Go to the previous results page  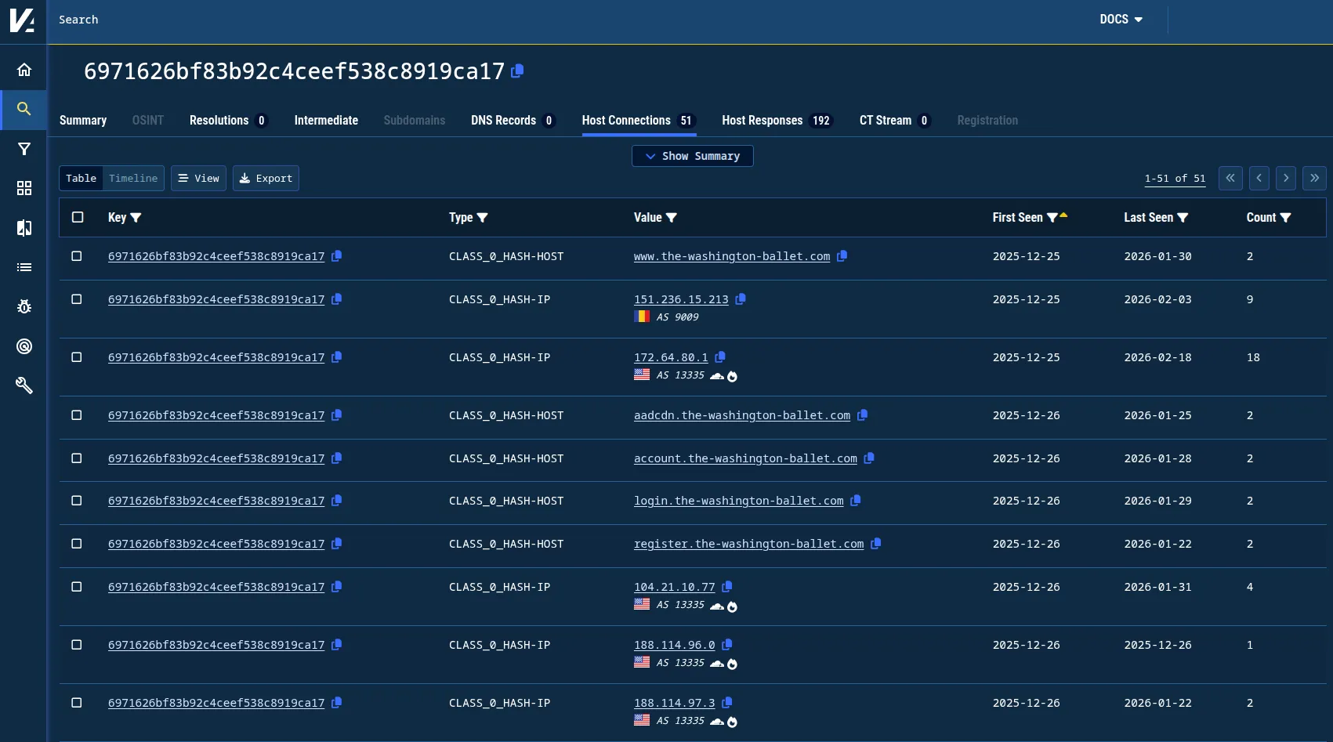(1259, 179)
